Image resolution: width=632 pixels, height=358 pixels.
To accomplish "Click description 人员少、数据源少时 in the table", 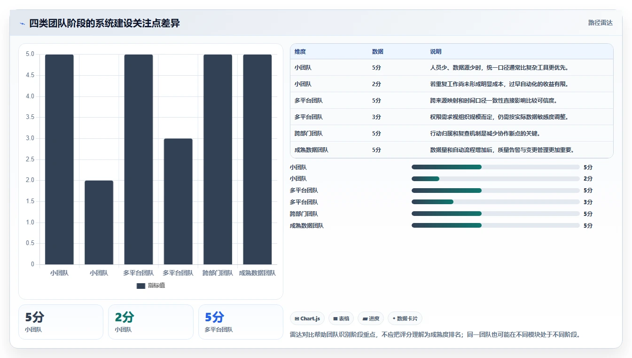I will pyautogui.click(x=499, y=68).
